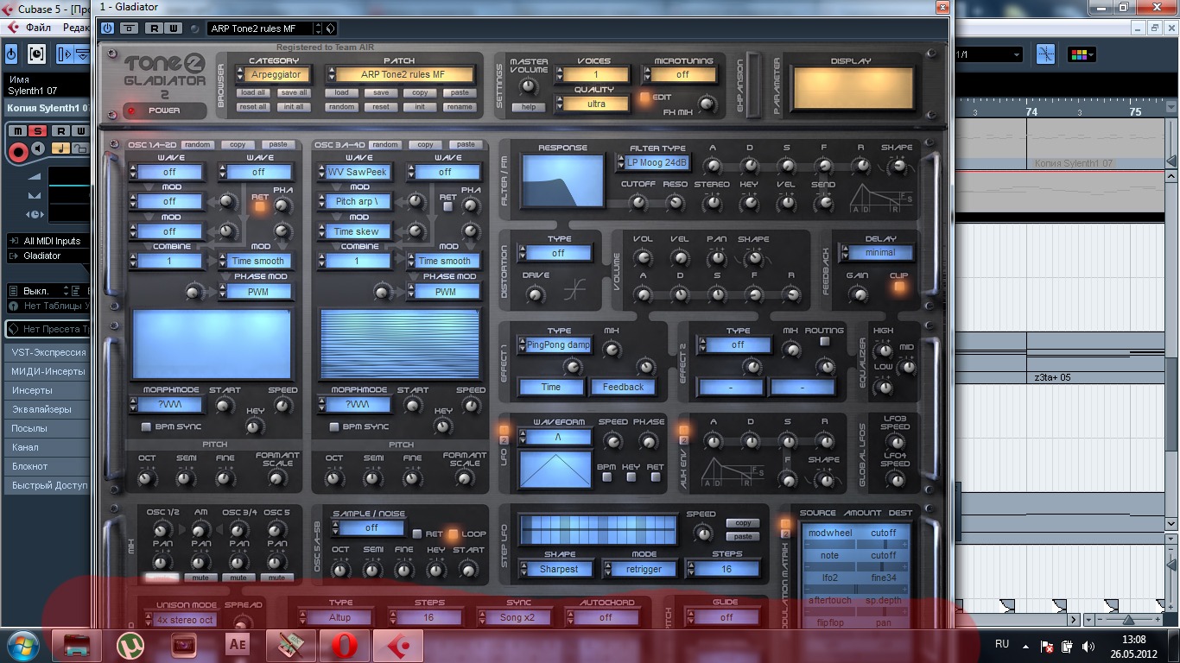The width and height of the screenshot is (1180, 663).
Task: Open VST-Экспрессия inspector tab
Action: click(x=48, y=352)
